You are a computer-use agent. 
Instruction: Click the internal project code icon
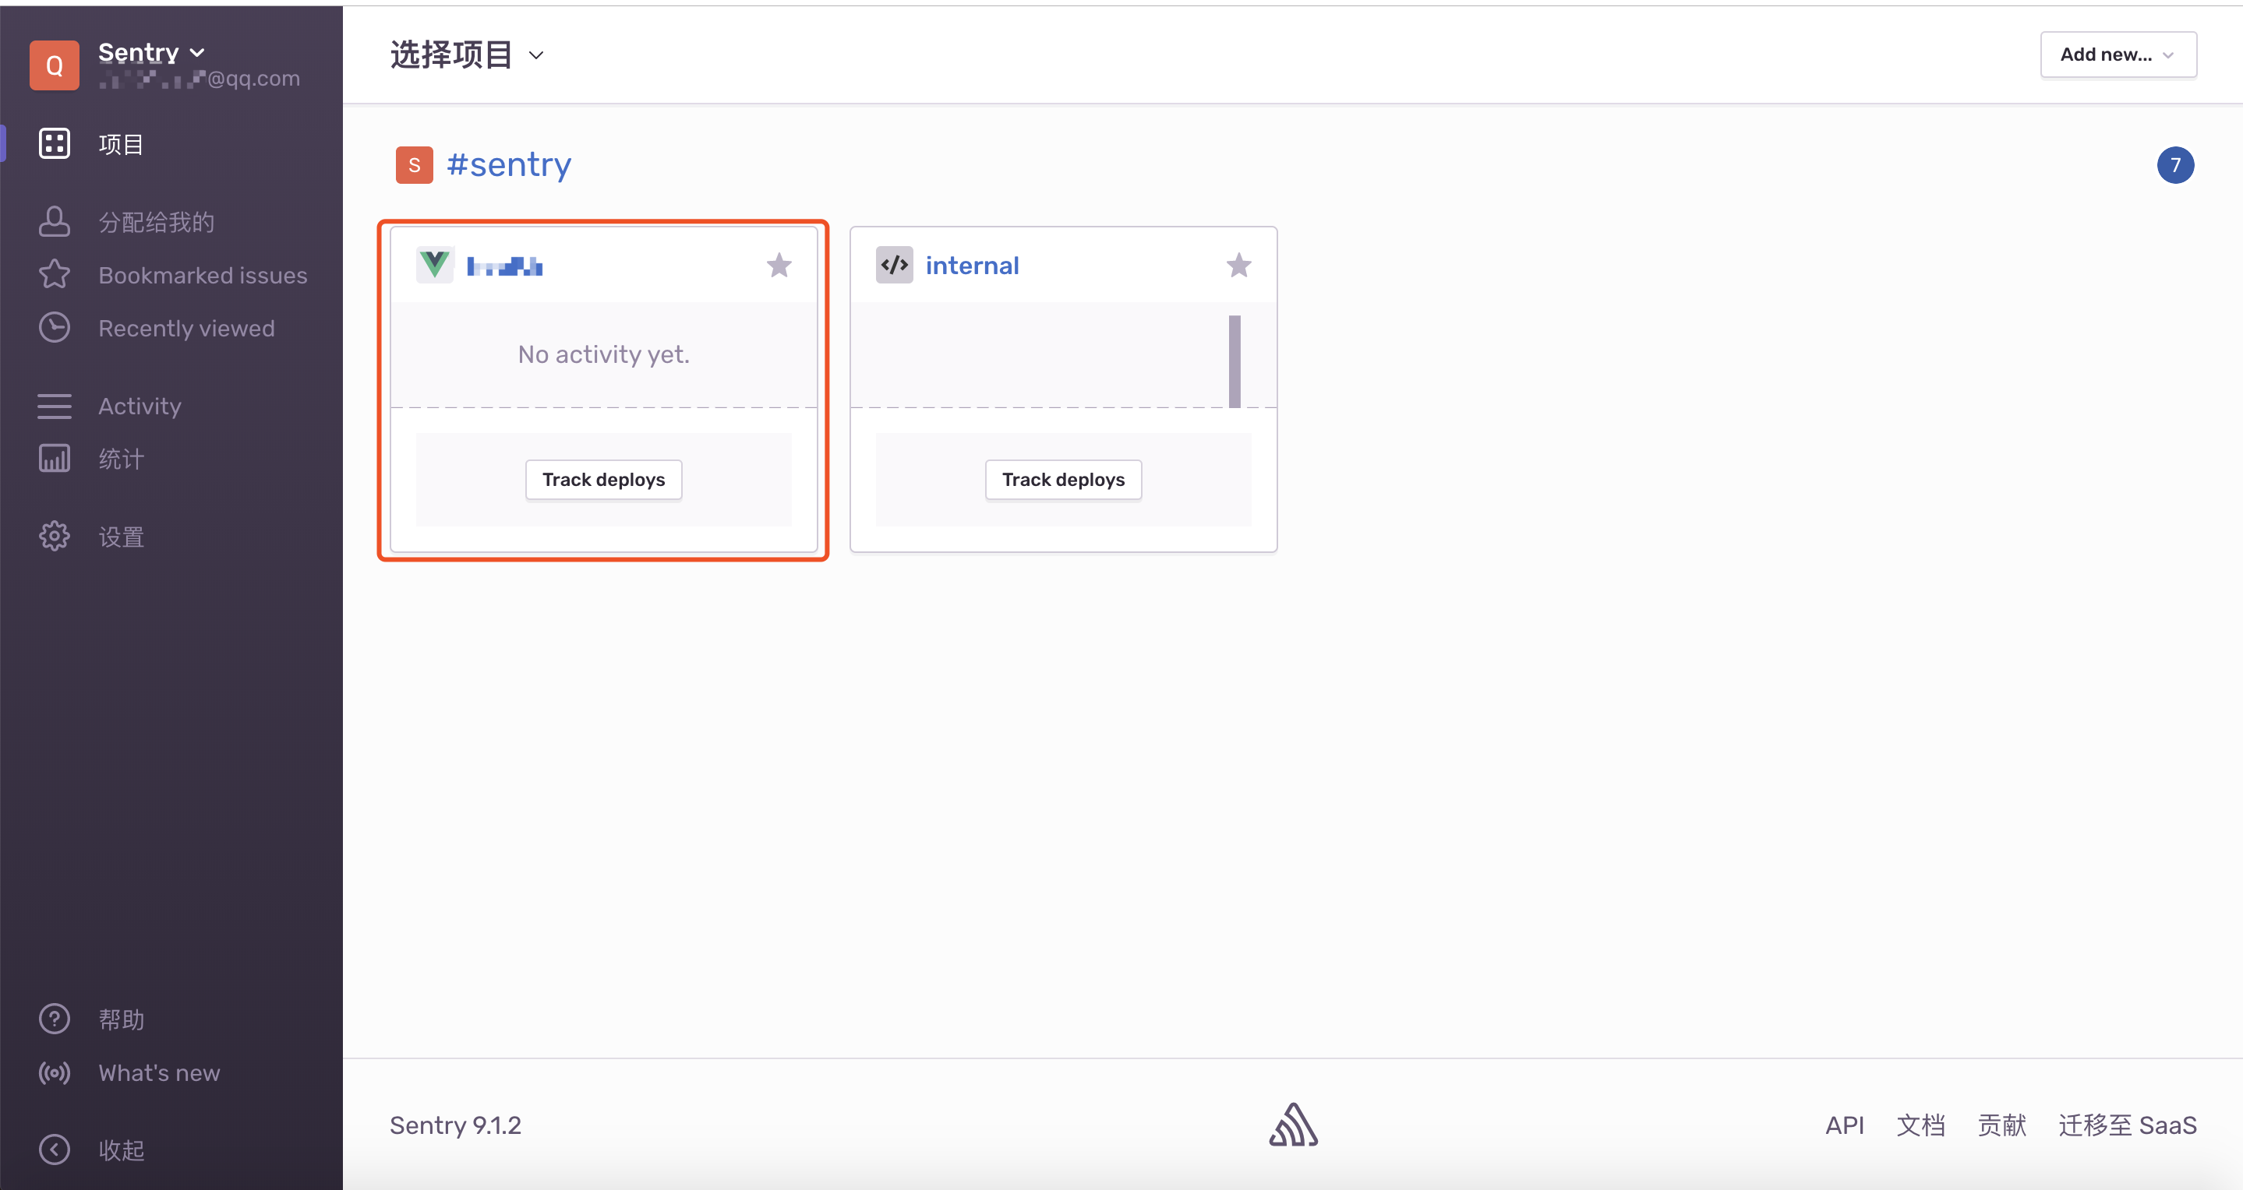[x=894, y=265]
